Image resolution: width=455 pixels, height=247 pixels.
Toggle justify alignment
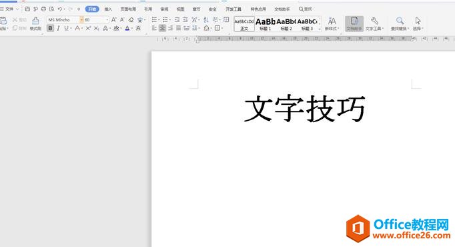coord(178,28)
